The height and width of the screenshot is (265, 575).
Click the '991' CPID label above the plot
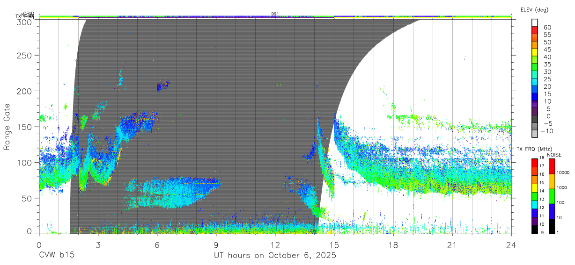click(275, 14)
